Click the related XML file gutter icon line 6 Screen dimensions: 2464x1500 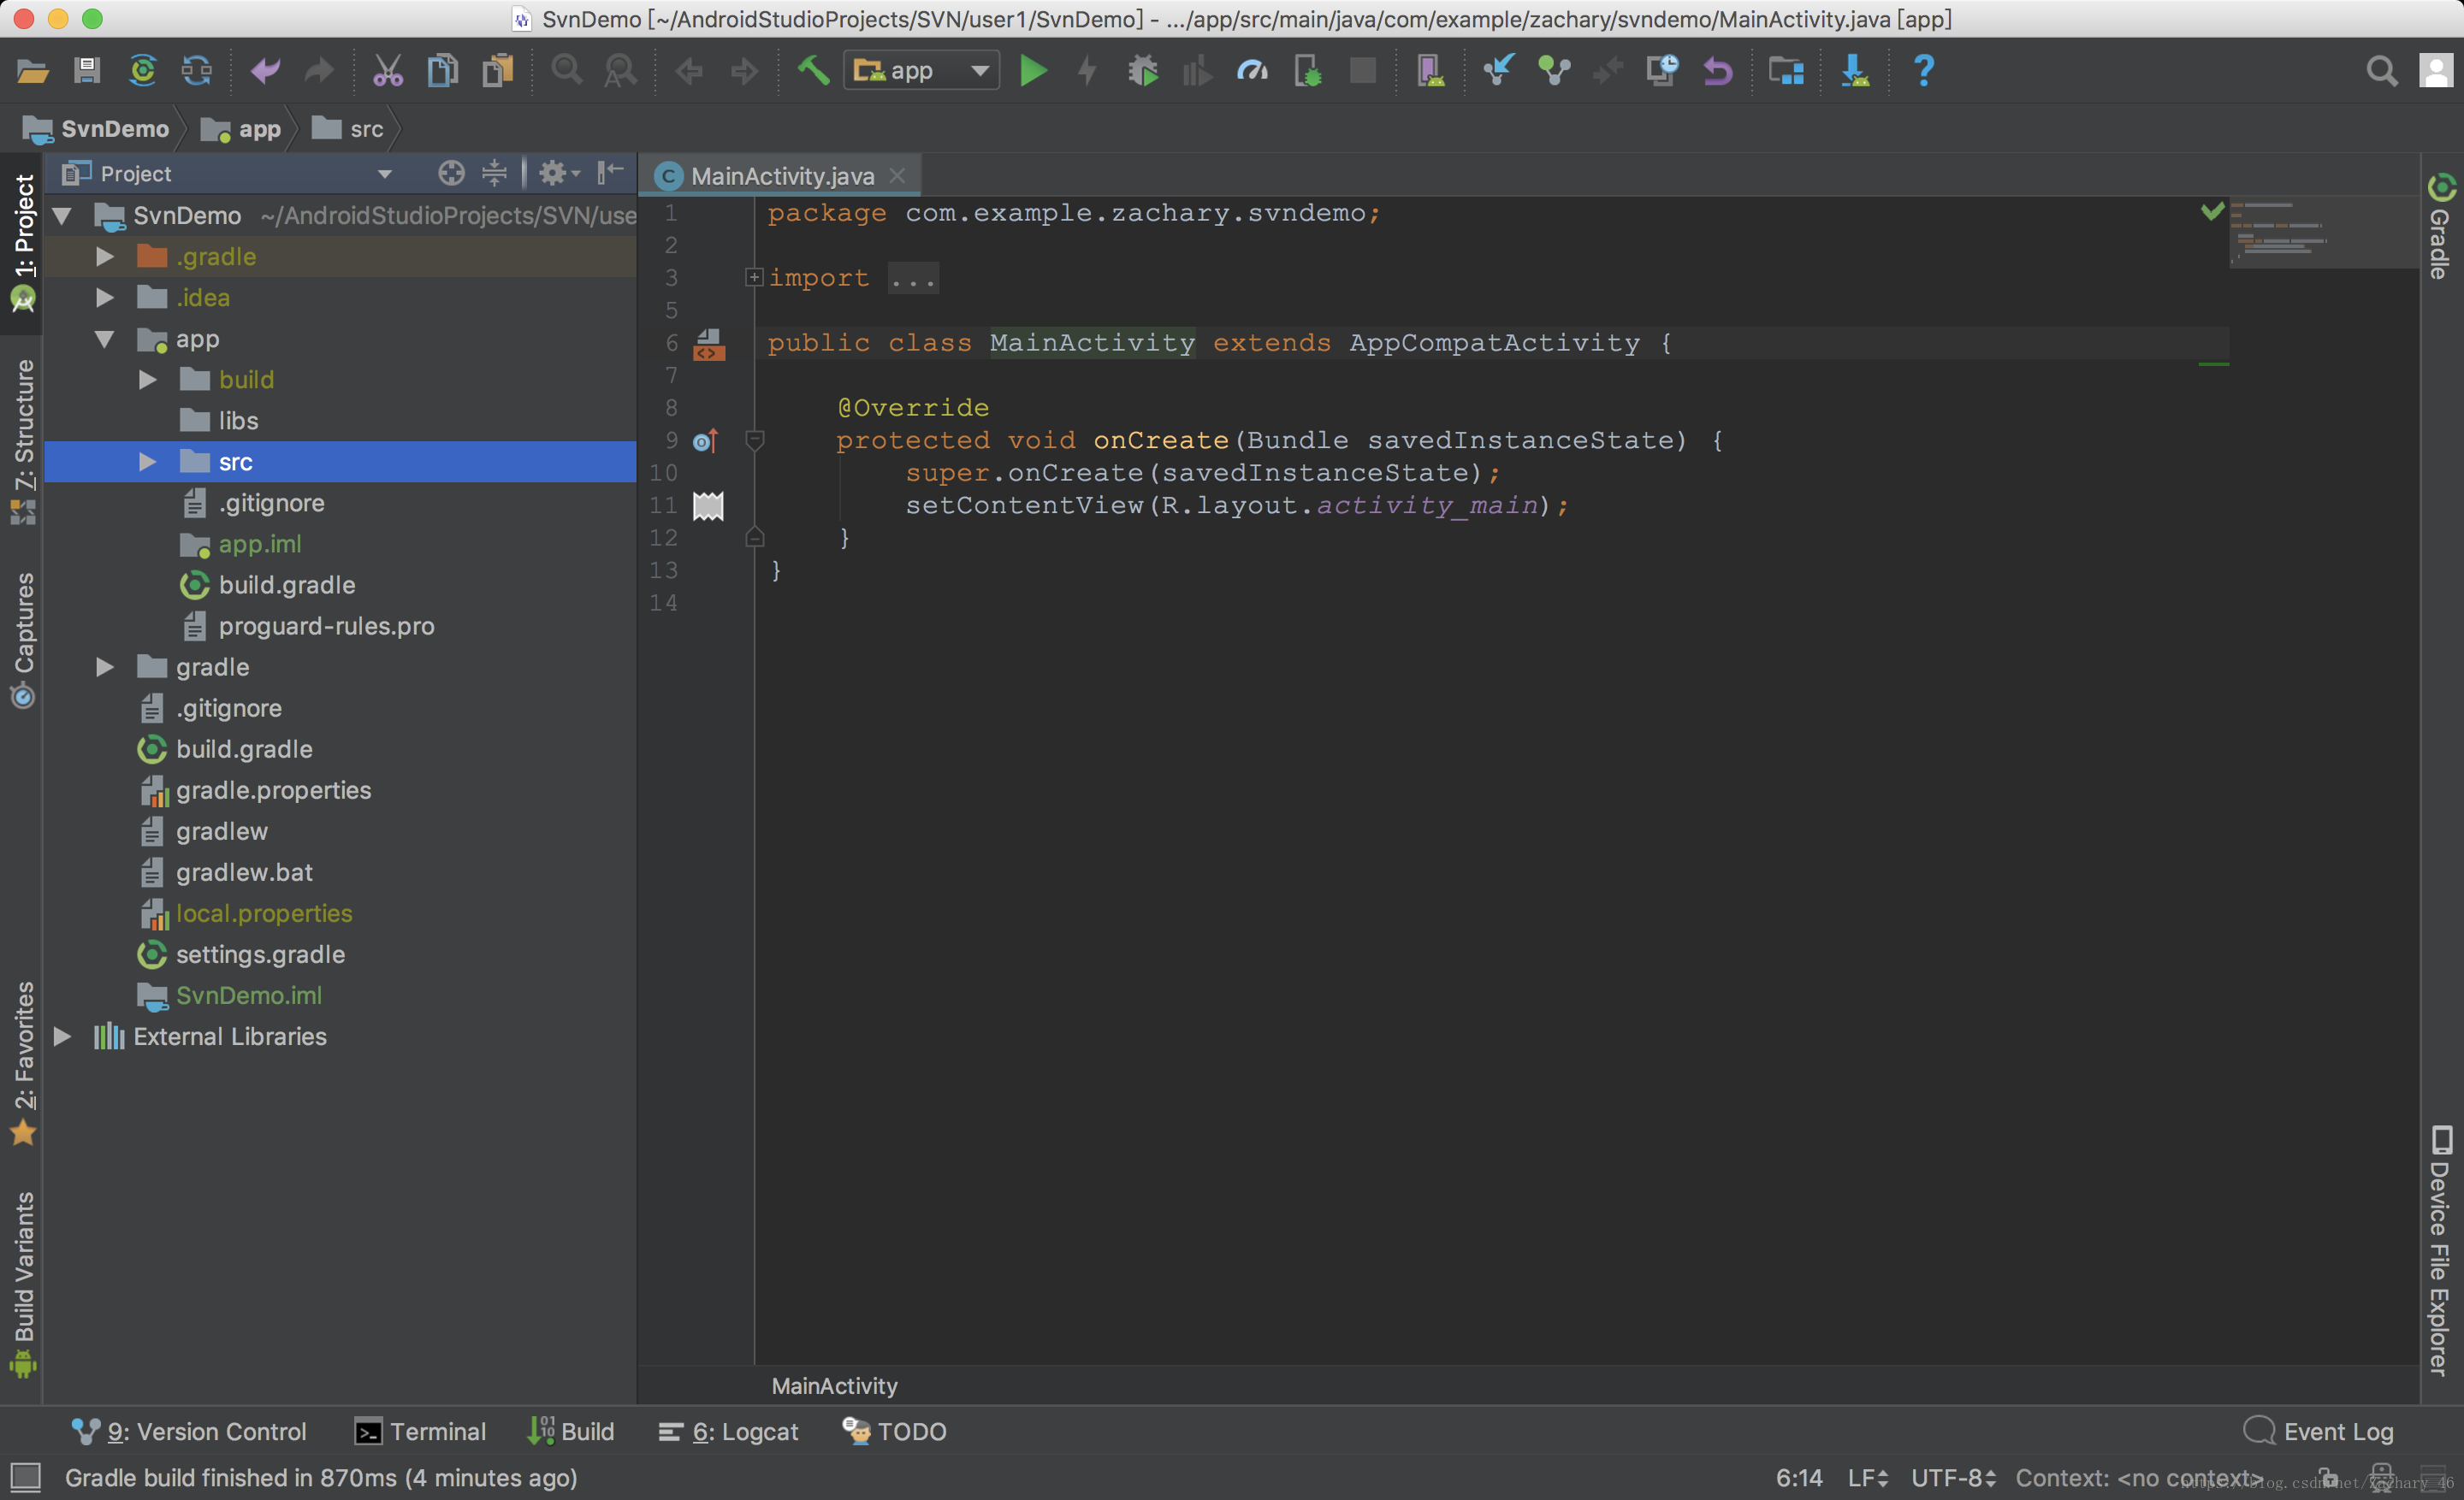pos(709,344)
